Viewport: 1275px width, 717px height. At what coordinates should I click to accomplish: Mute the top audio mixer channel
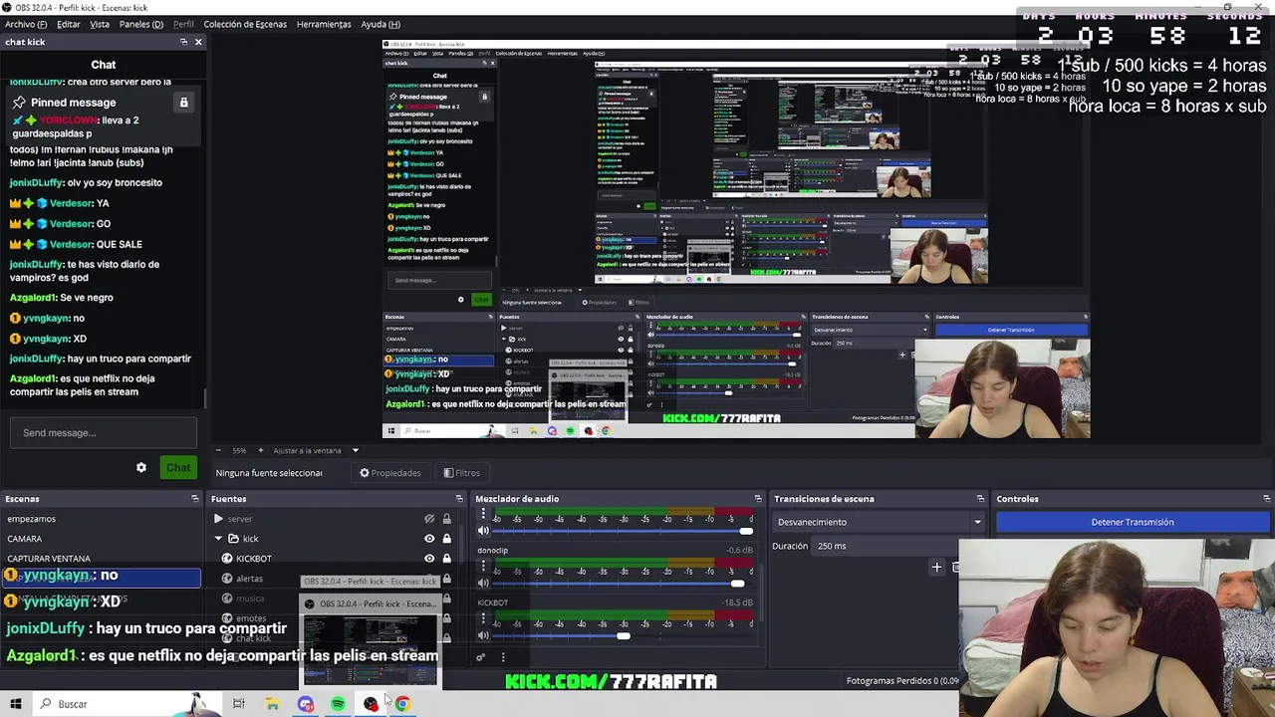tap(483, 531)
